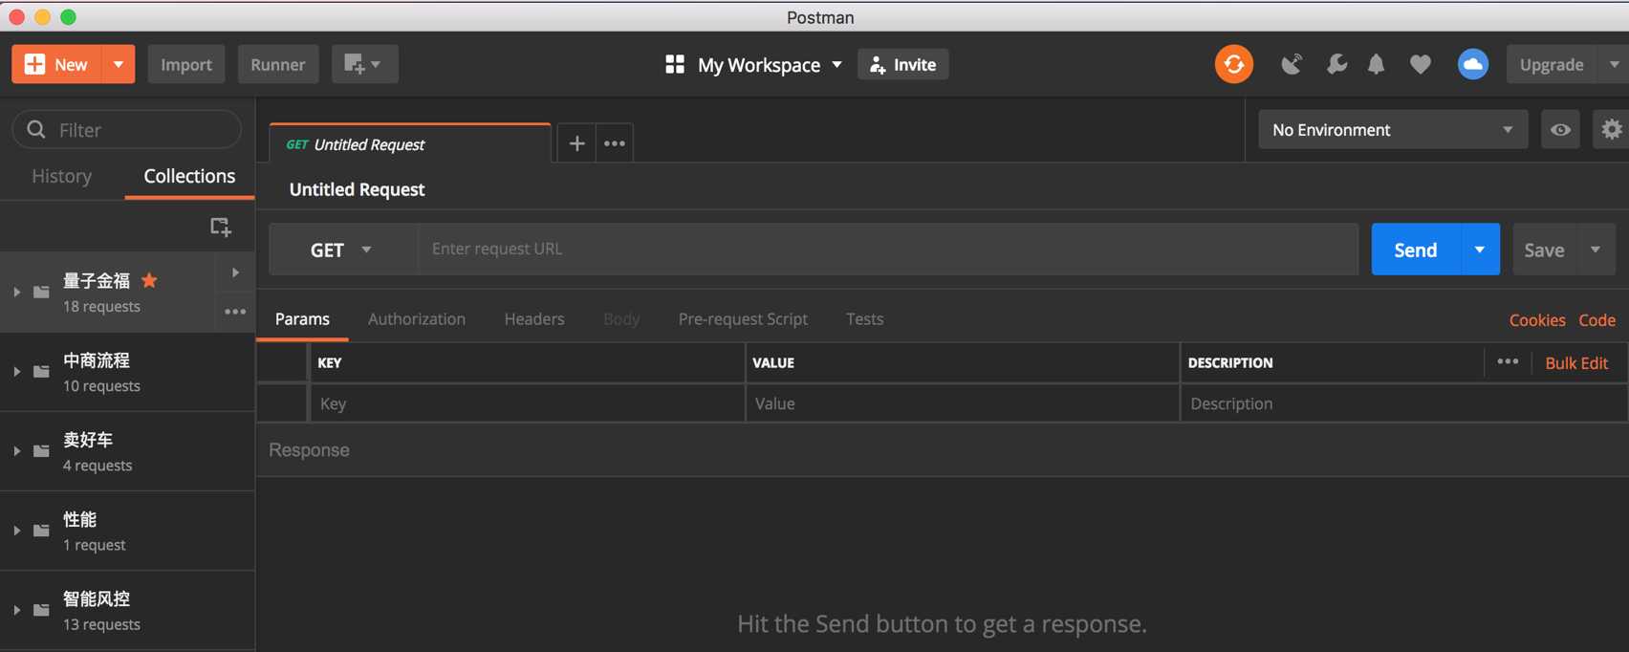Viewport: 1629px width, 652px height.
Task: Click the New button
Action: (56, 64)
